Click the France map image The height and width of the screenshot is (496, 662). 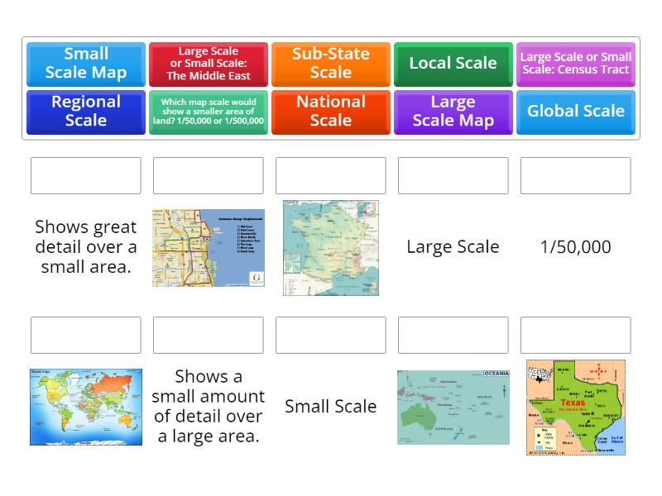(330, 248)
